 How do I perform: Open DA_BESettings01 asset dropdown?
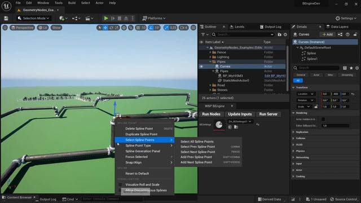240,121
